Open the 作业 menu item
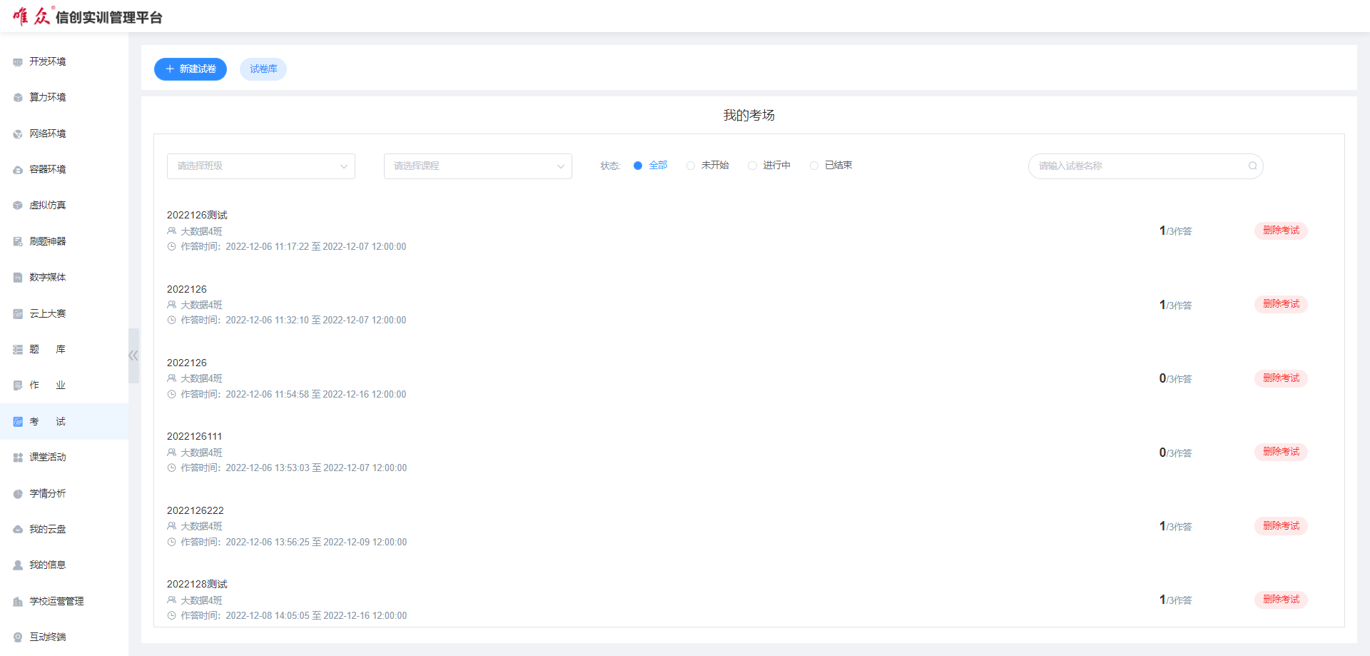 pos(47,385)
